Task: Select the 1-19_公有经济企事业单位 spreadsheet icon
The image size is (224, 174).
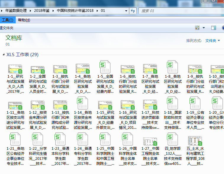Action: pyautogui.click(x=195, y=103)
